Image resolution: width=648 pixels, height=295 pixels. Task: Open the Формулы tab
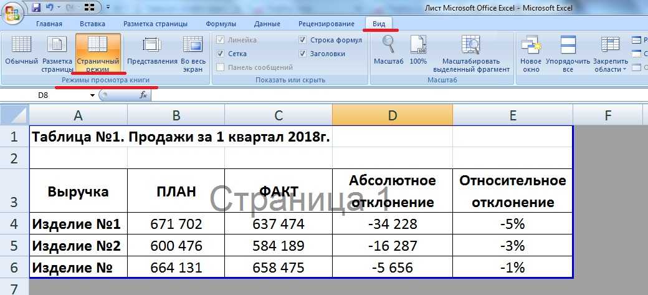pos(221,24)
